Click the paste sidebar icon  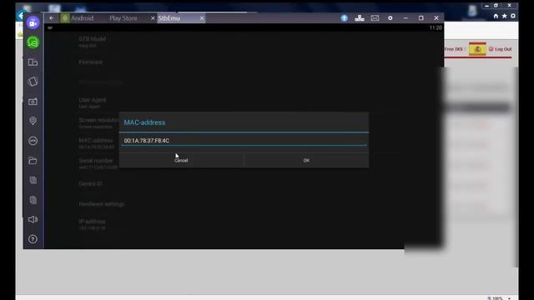click(x=33, y=200)
